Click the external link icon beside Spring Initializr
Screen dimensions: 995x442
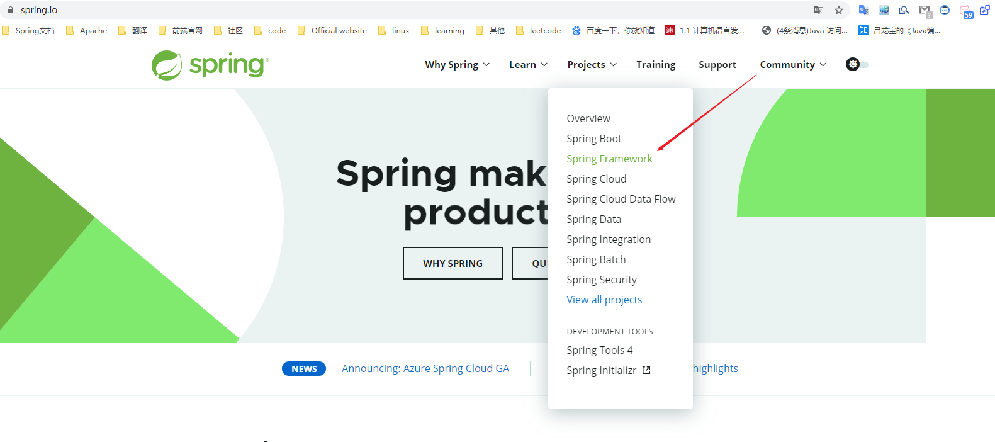[x=646, y=370]
